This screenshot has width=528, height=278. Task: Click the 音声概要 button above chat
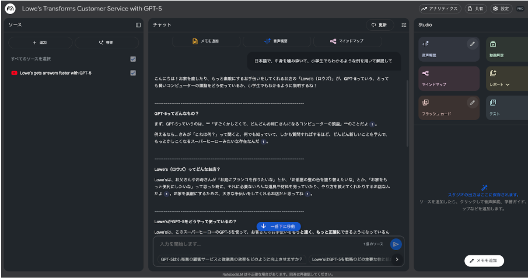(x=277, y=41)
